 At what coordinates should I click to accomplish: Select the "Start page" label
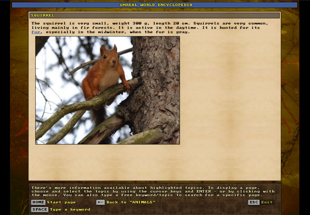click(x=61, y=202)
